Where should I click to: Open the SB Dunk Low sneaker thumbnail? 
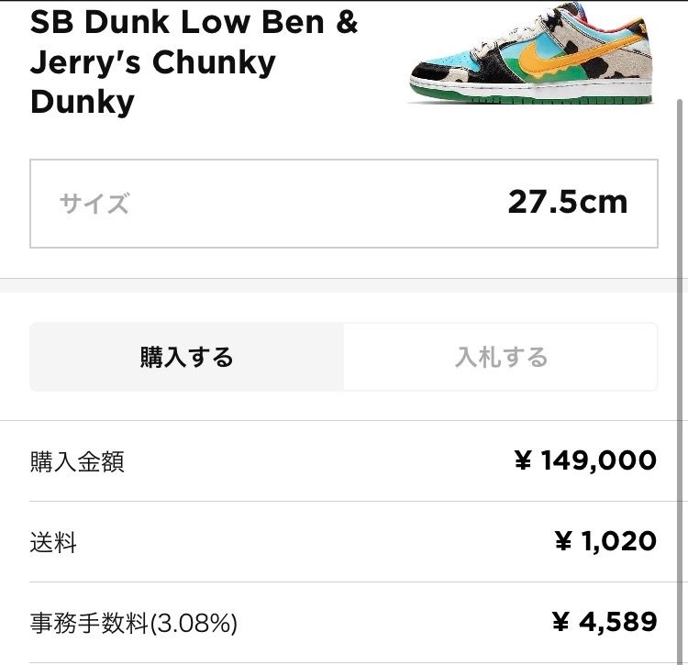pyautogui.click(x=531, y=53)
